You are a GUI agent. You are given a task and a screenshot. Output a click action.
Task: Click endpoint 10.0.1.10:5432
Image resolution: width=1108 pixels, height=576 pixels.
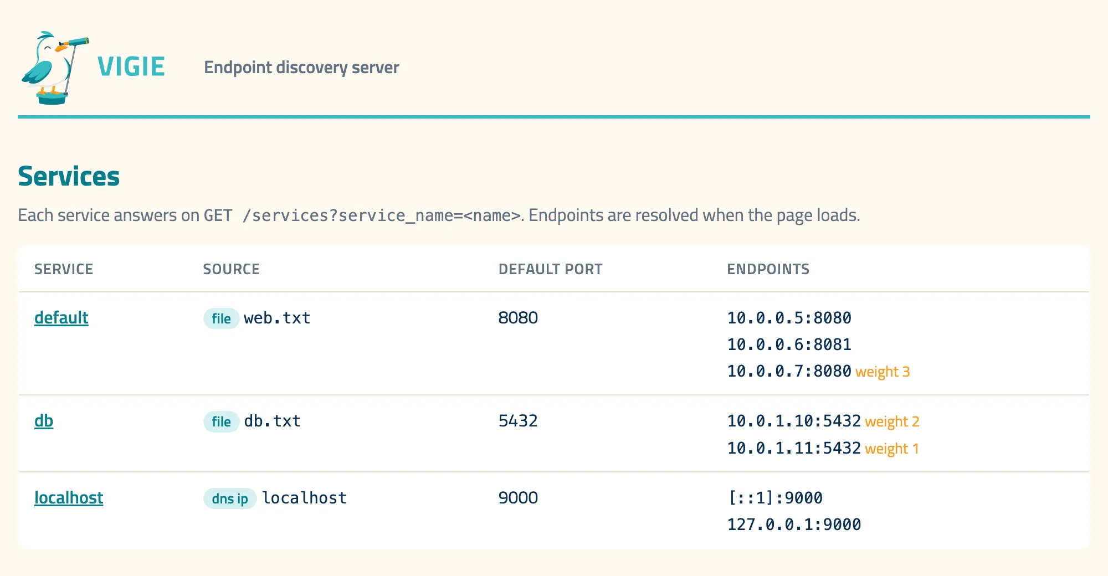click(x=794, y=421)
